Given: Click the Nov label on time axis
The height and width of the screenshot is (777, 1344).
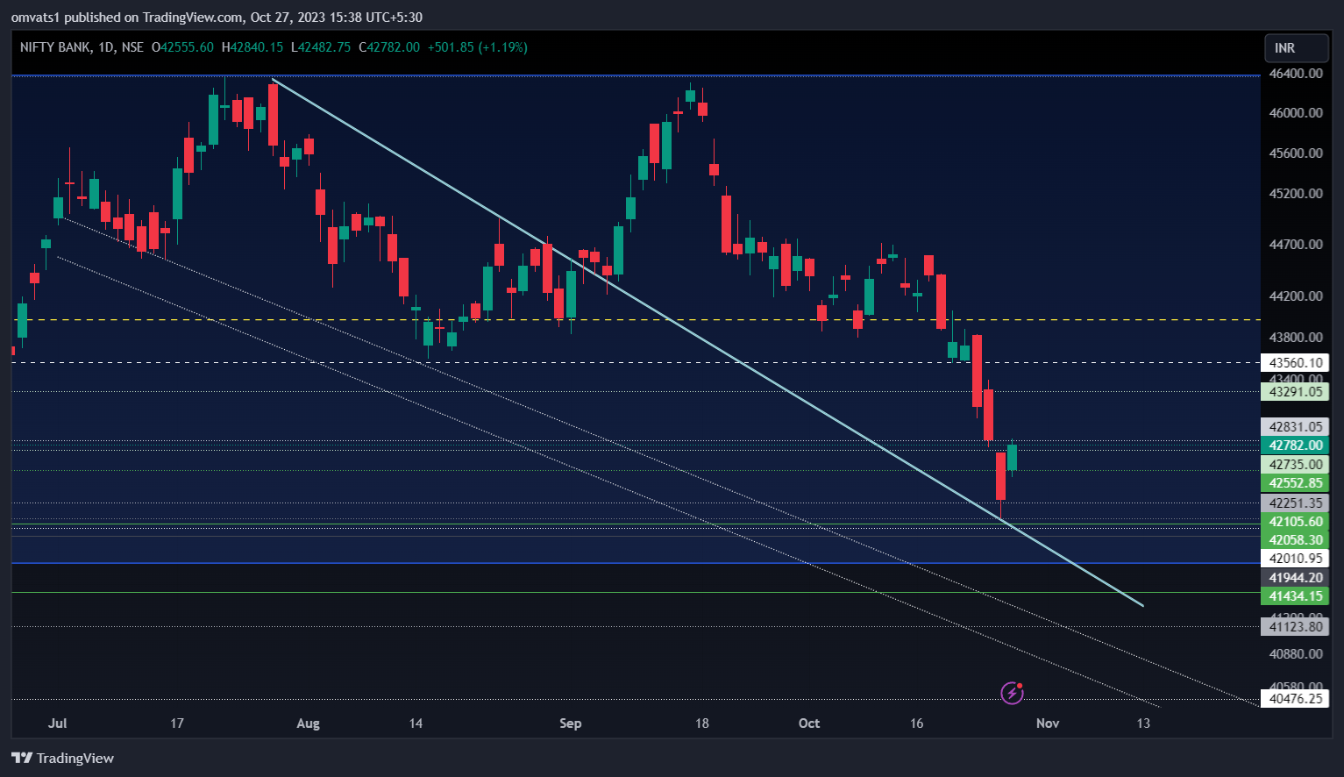Looking at the screenshot, I should 1048,724.
